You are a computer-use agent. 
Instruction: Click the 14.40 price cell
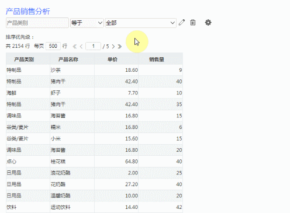(x=116, y=207)
